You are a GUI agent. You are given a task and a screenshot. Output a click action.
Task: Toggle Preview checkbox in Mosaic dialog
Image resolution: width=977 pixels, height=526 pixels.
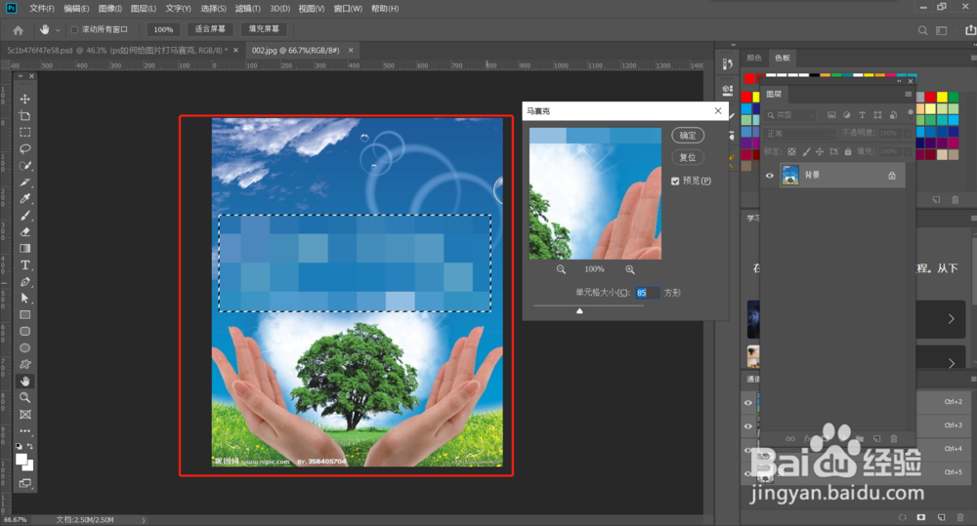click(x=675, y=181)
